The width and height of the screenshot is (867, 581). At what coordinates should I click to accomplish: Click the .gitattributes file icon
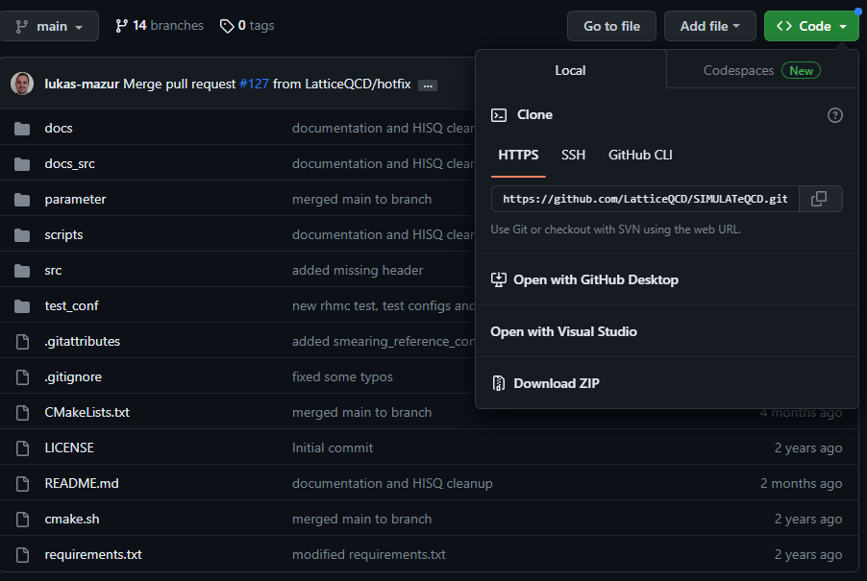23,342
